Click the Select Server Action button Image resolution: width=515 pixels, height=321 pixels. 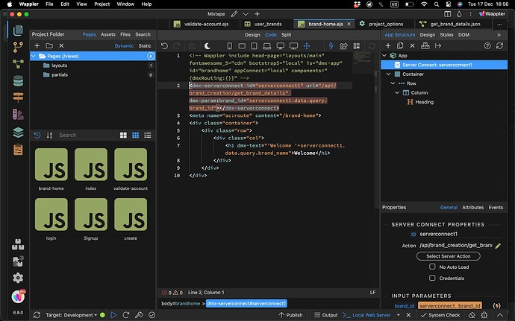(449, 256)
